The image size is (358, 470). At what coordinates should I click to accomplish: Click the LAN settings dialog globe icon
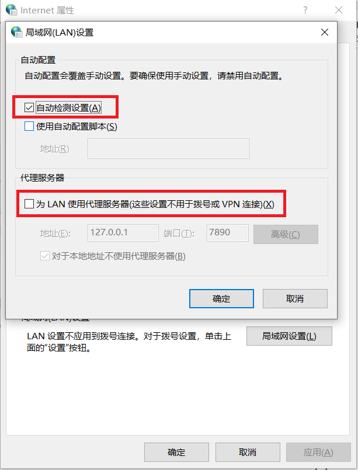click(16, 32)
